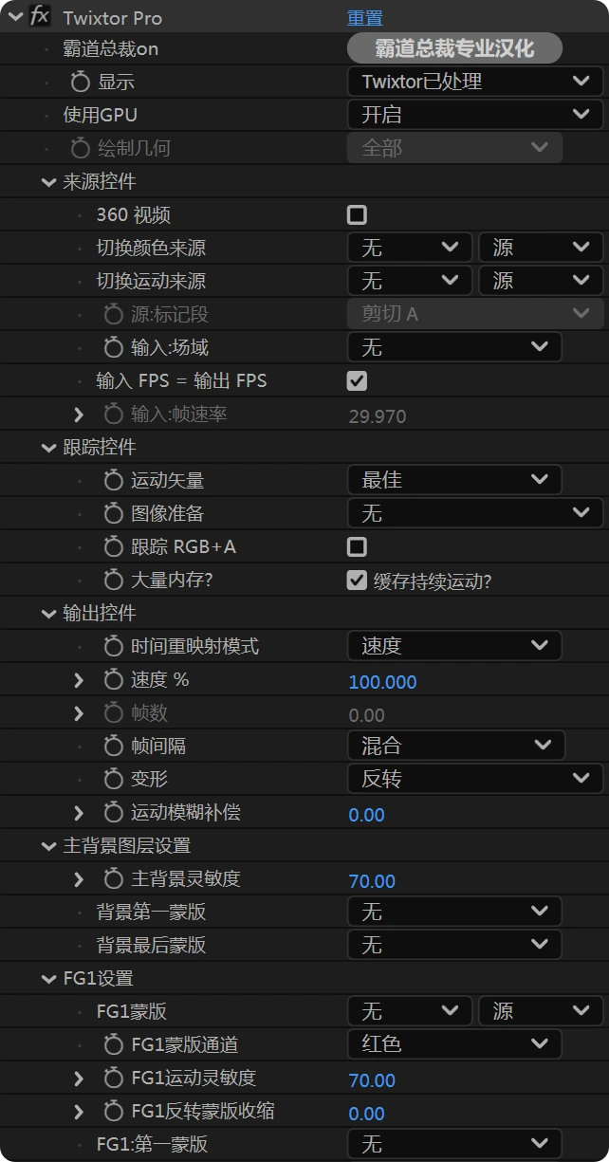The height and width of the screenshot is (1162, 609).
Task: Expand the 输入:帧速率 property
Action: [x=79, y=414]
